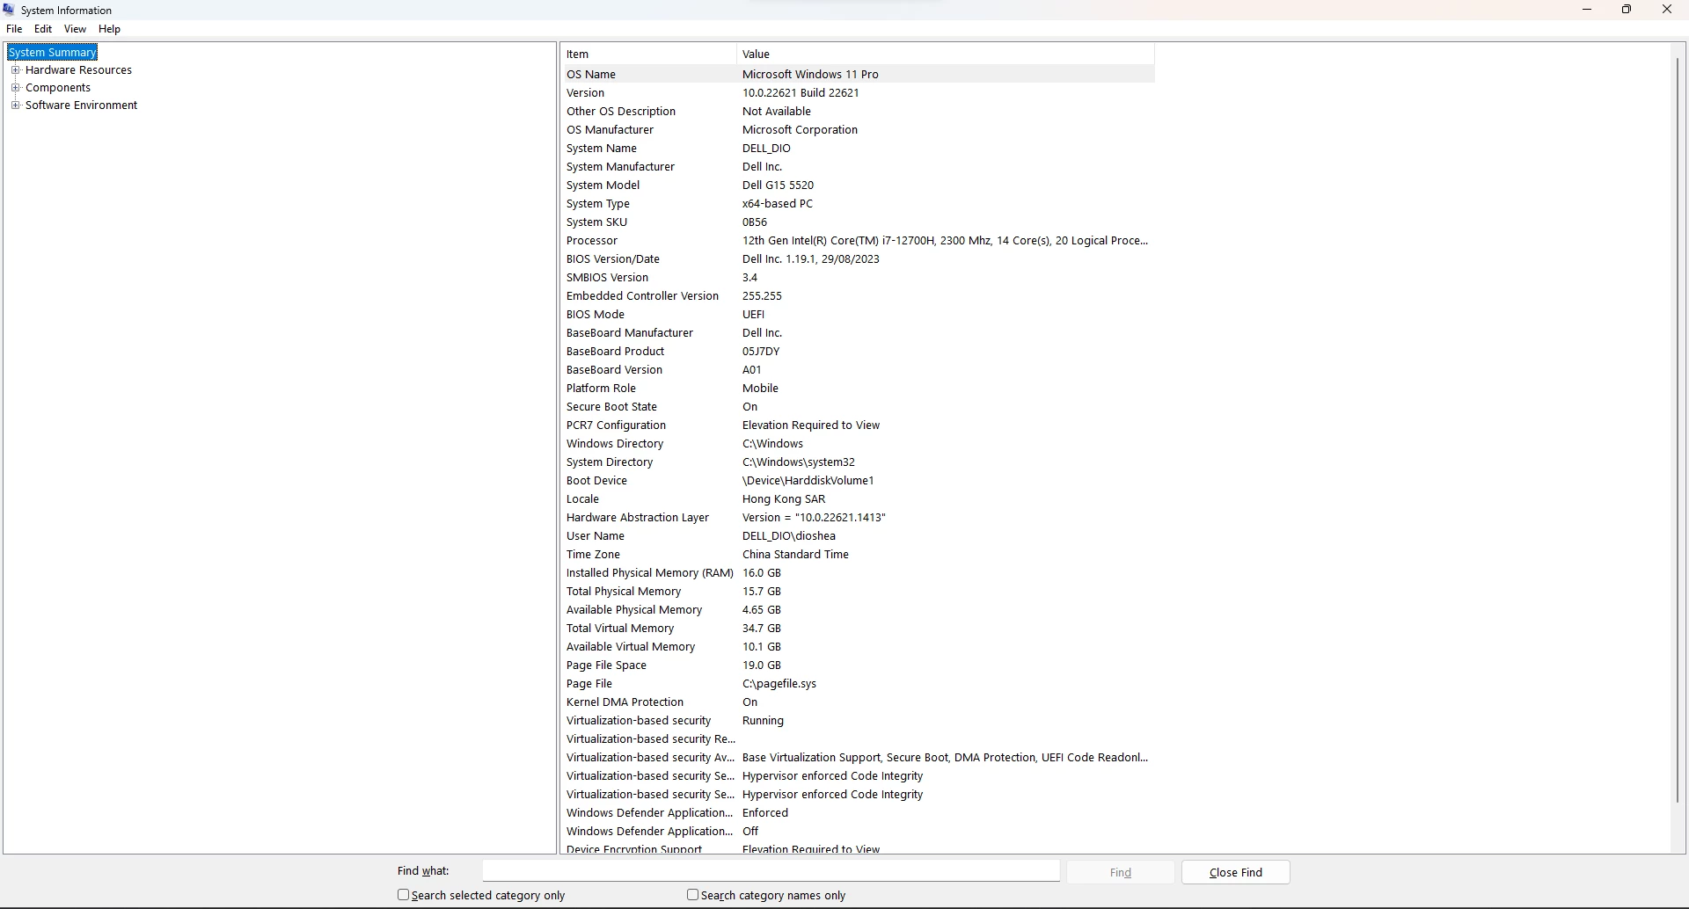Select the System Manufacturer row
Viewport: 1689px width, 909px height.
pyautogui.click(x=859, y=167)
